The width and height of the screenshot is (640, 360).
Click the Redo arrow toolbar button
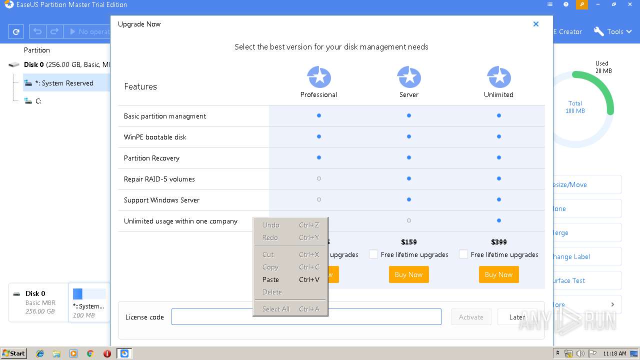point(54,31)
